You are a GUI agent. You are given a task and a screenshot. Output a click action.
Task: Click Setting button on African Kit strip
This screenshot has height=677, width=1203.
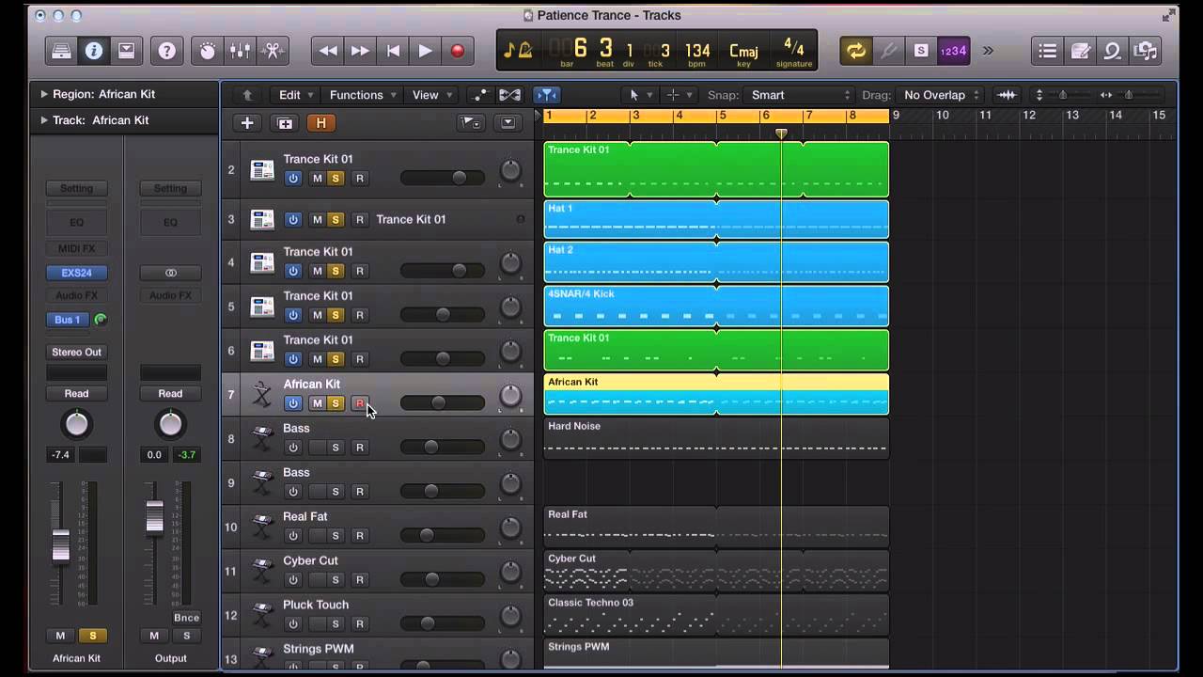click(77, 188)
